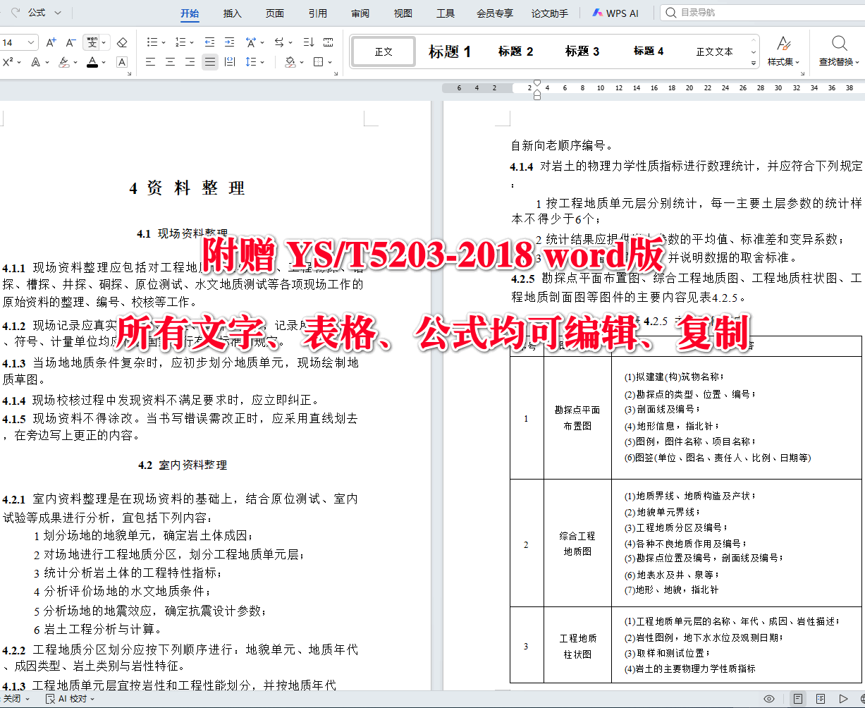Switch to outline view in status bar
Image resolution: width=865 pixels, height=708 pixels.
pyautogui.click(x=821, y=699)
